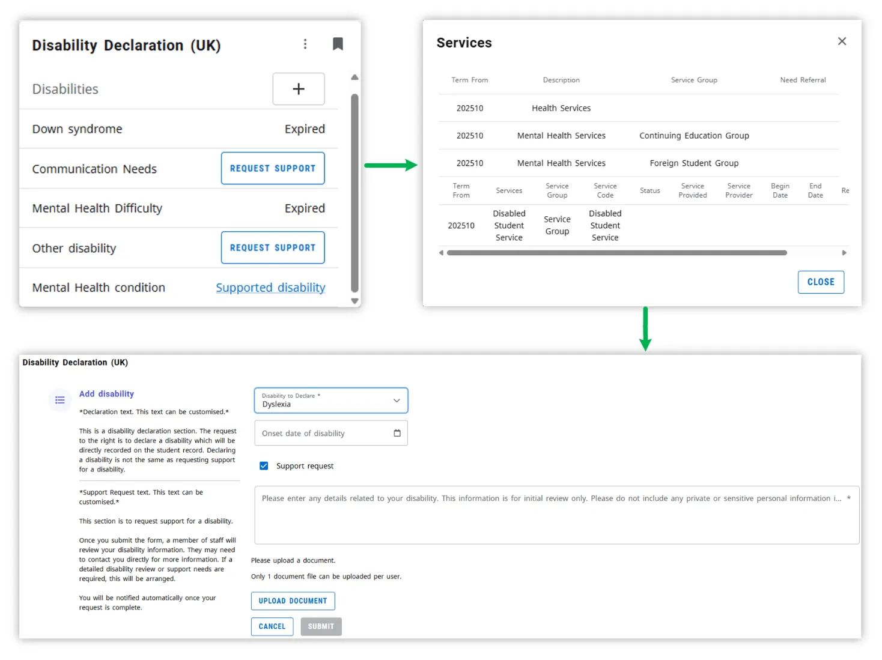Click the disability details text area

click(x=556, y=519)
